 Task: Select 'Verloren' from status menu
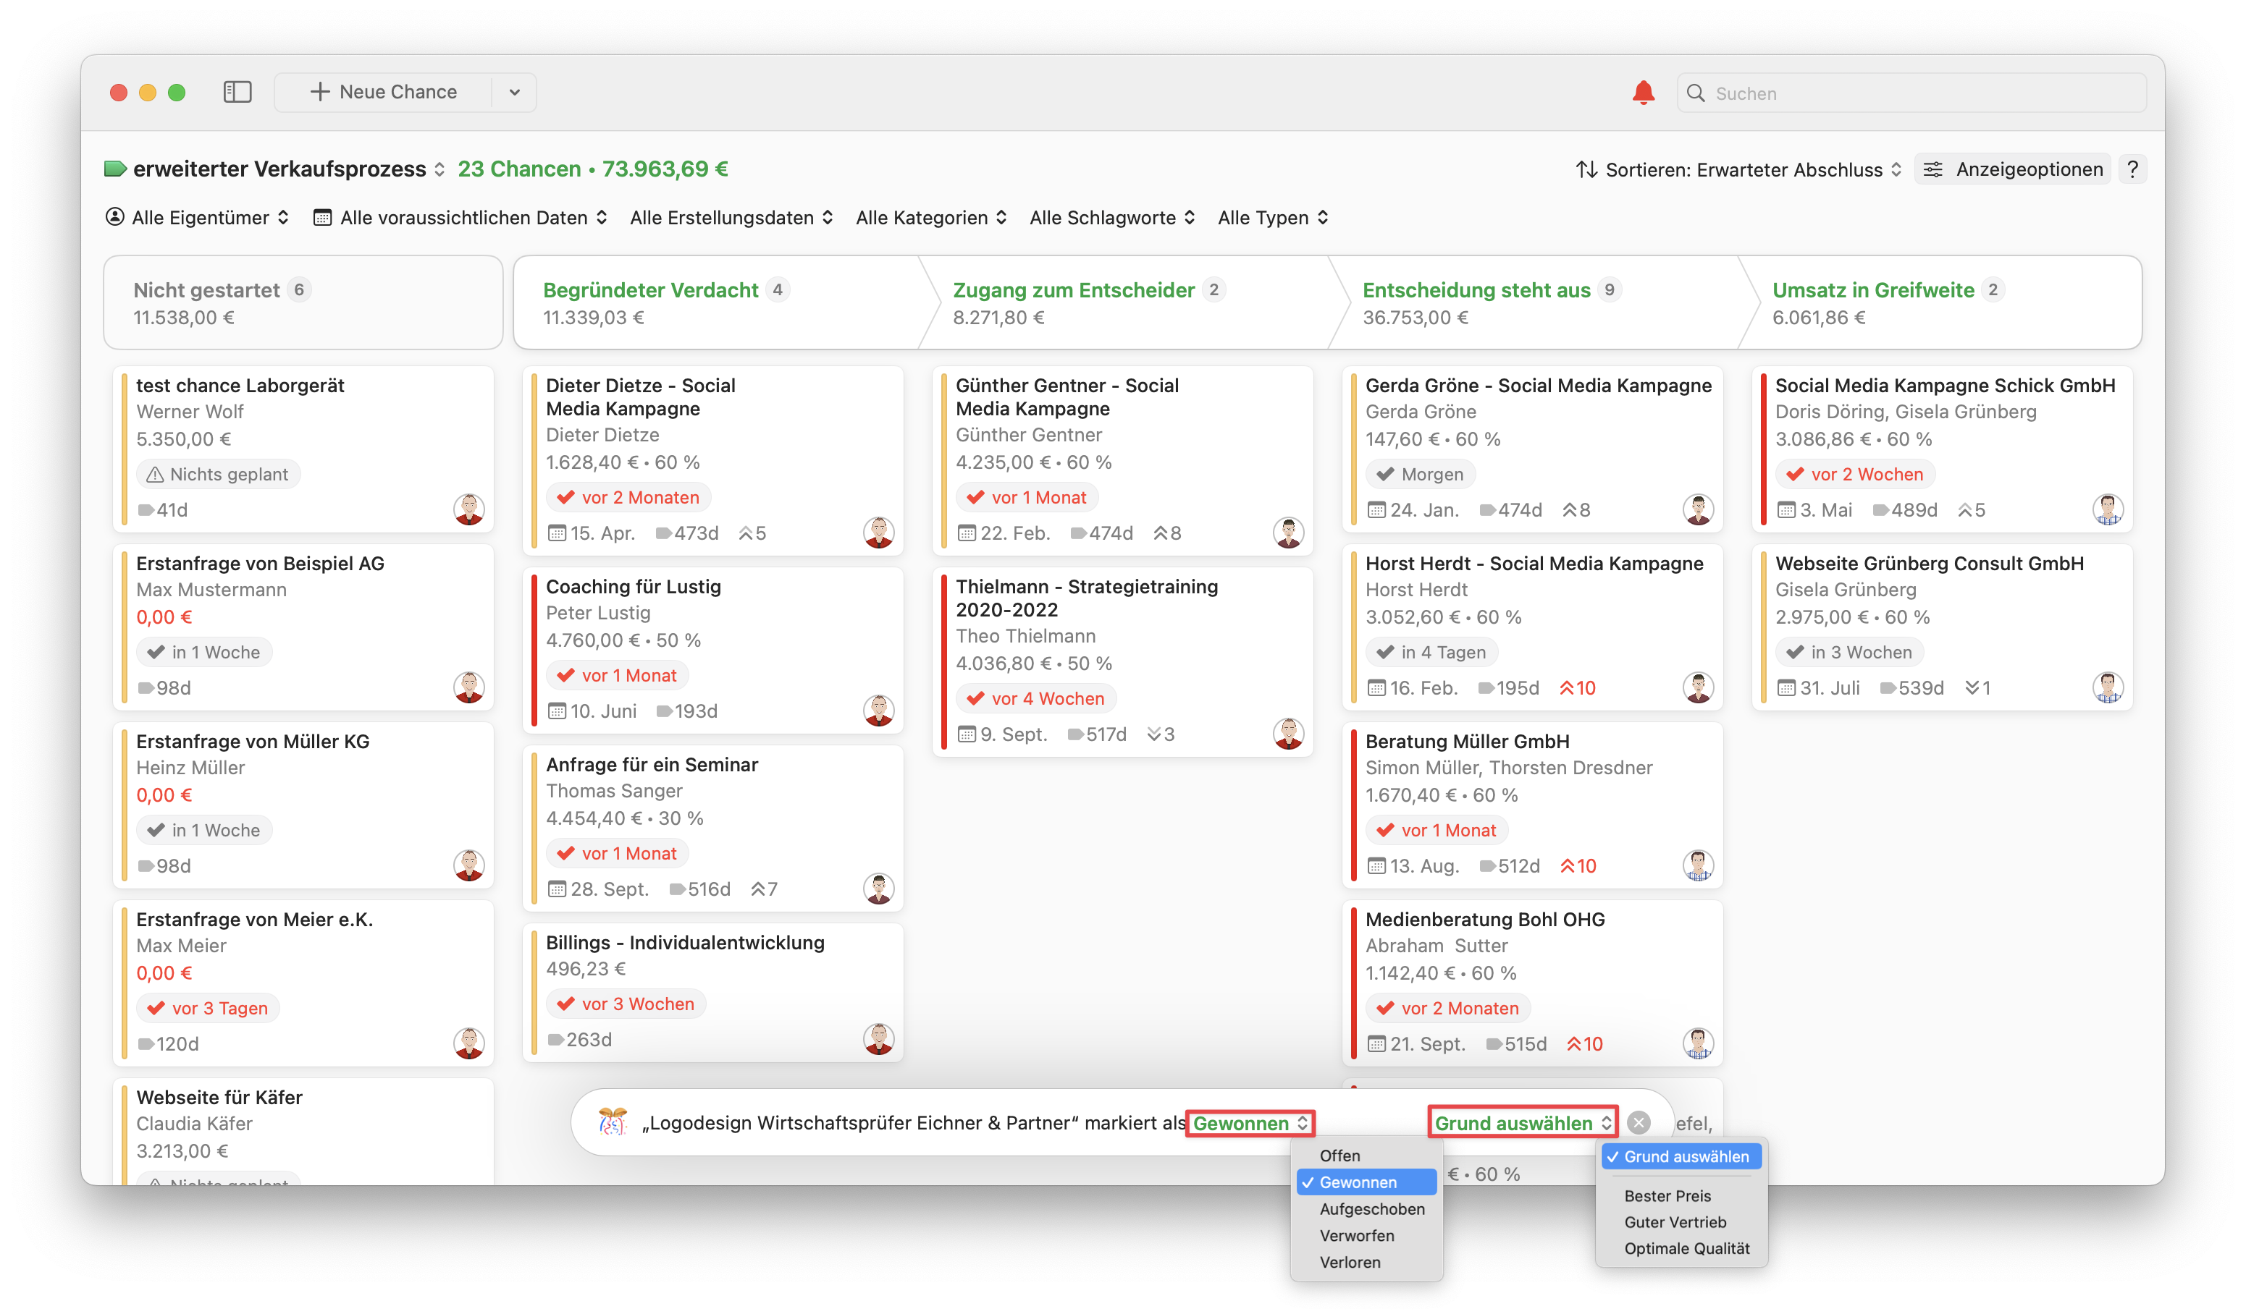click(1350, 1261)
